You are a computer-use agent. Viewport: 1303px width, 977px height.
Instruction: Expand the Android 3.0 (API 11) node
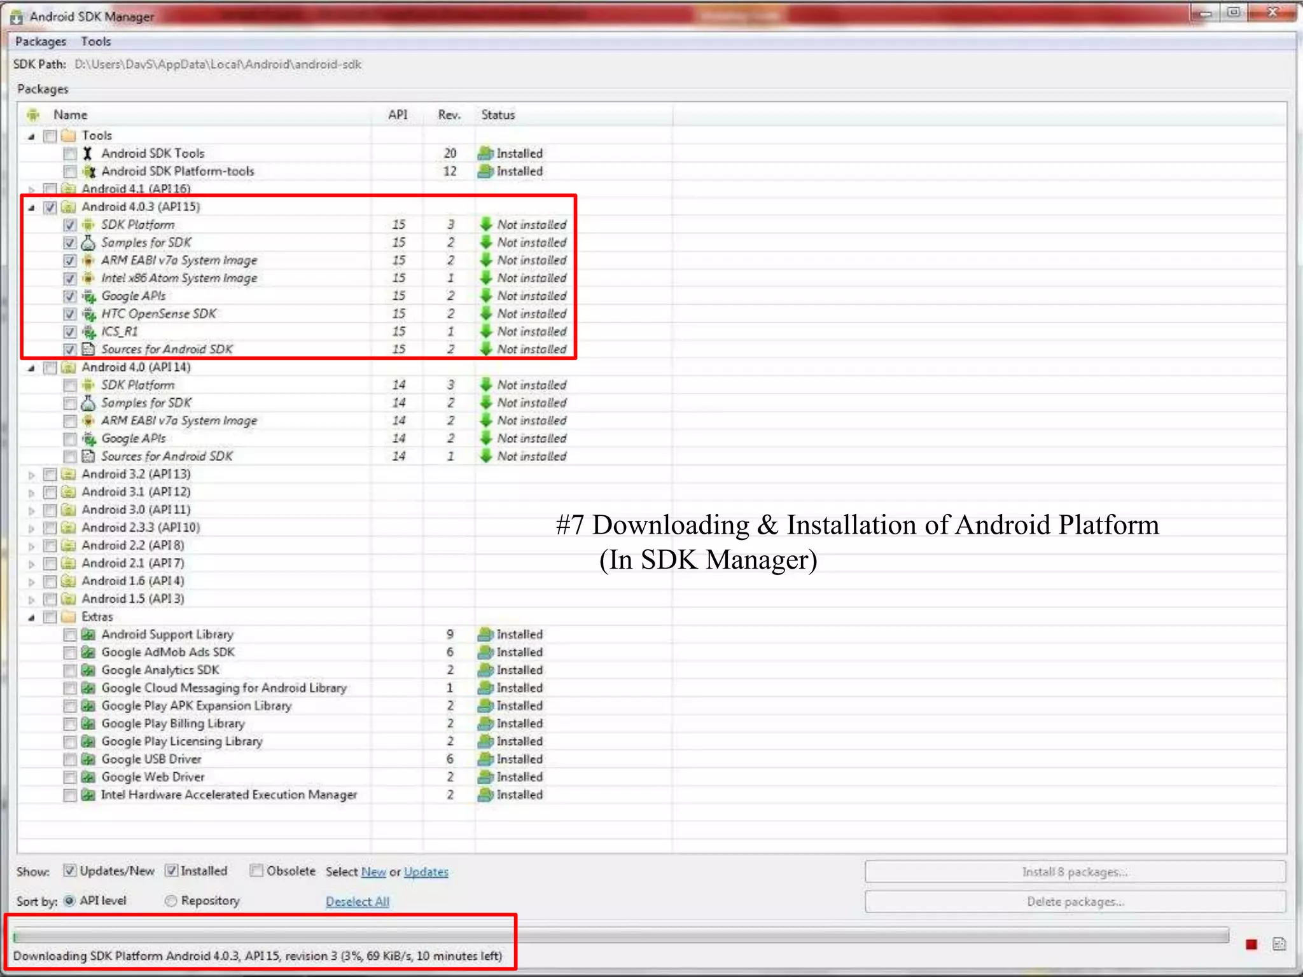31,510
